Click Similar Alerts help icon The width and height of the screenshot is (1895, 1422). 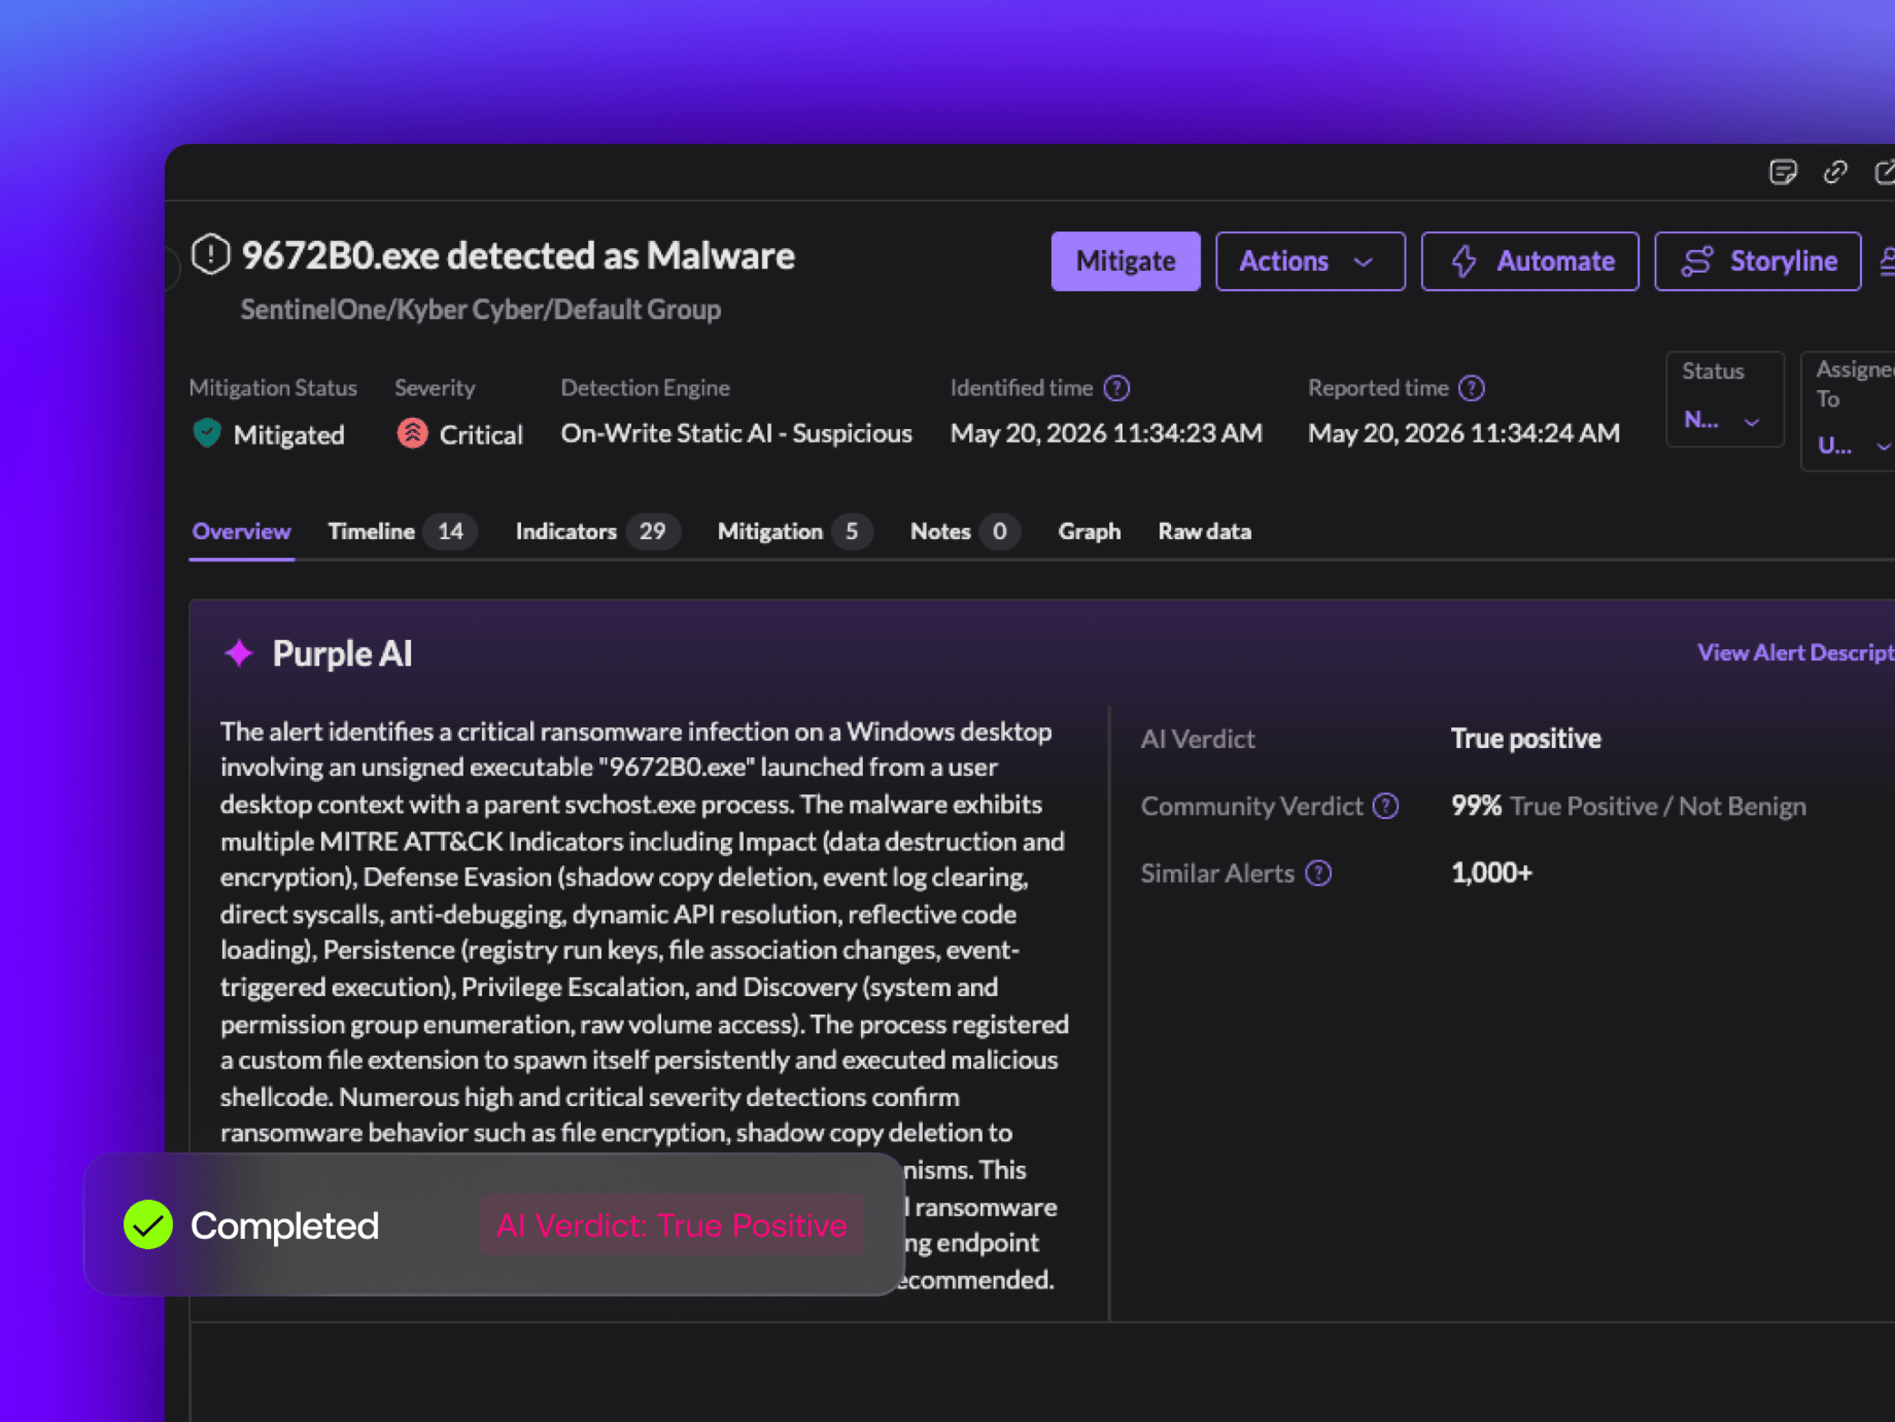[1318, 873]
